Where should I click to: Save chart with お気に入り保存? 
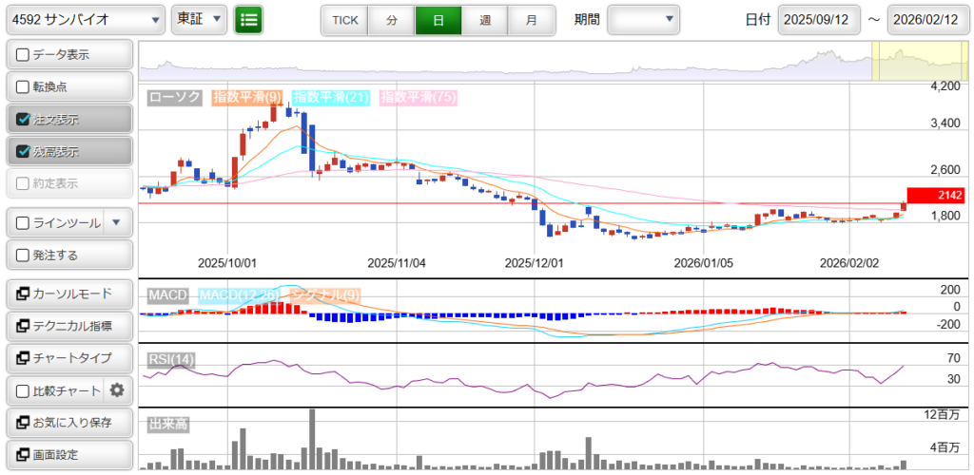coord(68,423)
